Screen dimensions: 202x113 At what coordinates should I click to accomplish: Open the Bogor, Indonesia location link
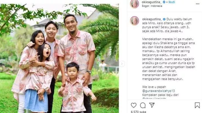pyautogui.click(x=152, y=6)
